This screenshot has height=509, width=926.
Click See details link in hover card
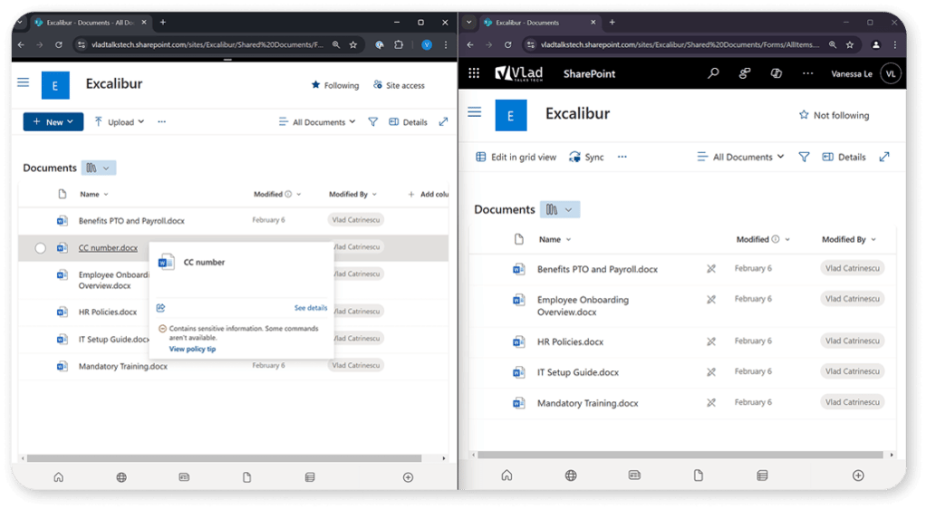point(311,308)
